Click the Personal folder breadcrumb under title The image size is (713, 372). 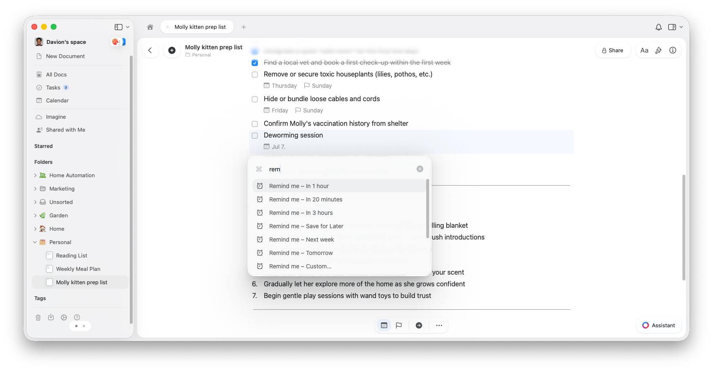[x=198, y=55]
